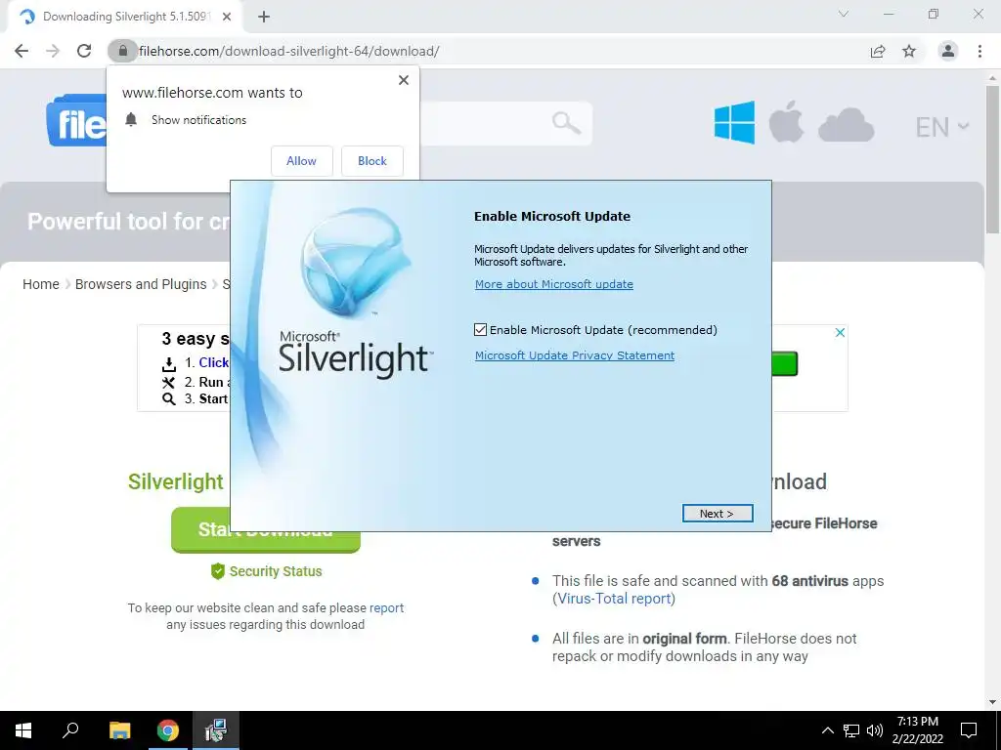The height and width of the screenshot is (750, 1001).
Task: Reload the page with the refresh icon
Action: pyautogui.click(x=84, y=51)
